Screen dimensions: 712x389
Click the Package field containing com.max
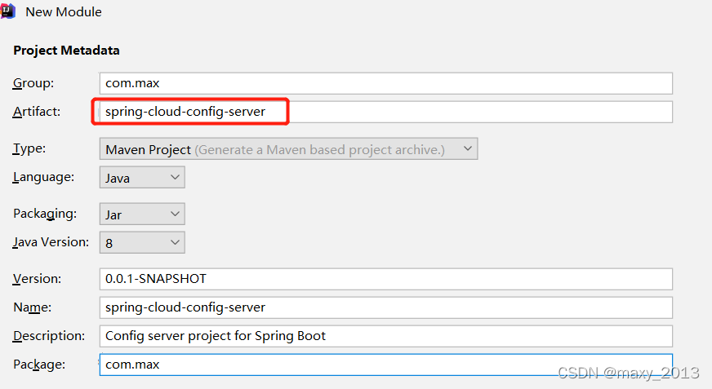(385, 365)
